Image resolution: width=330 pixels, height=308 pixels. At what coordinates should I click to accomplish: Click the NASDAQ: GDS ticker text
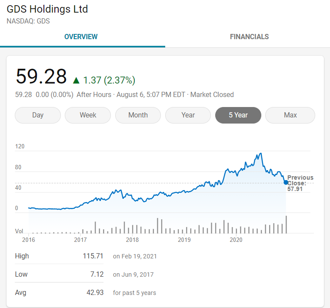(28, 20)
